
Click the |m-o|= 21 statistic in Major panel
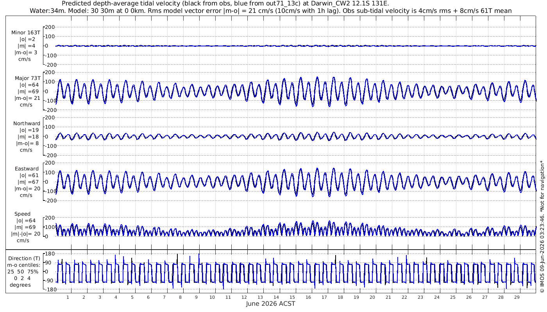27,98
